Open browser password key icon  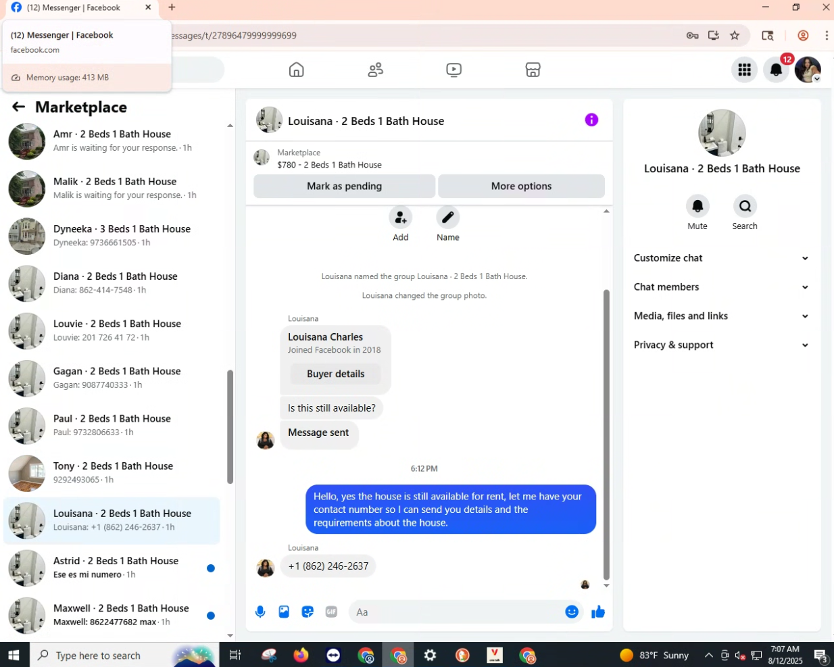[x=692, y=35]
